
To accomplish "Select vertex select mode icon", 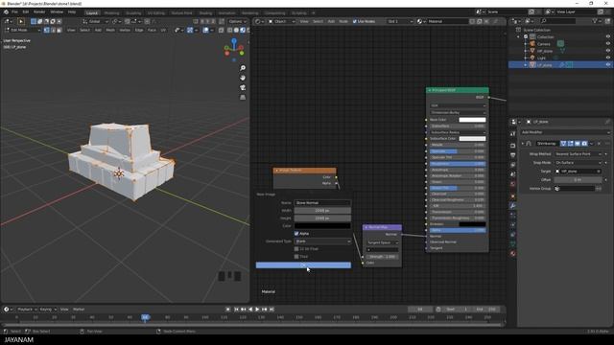I will (x=47, y=30).
